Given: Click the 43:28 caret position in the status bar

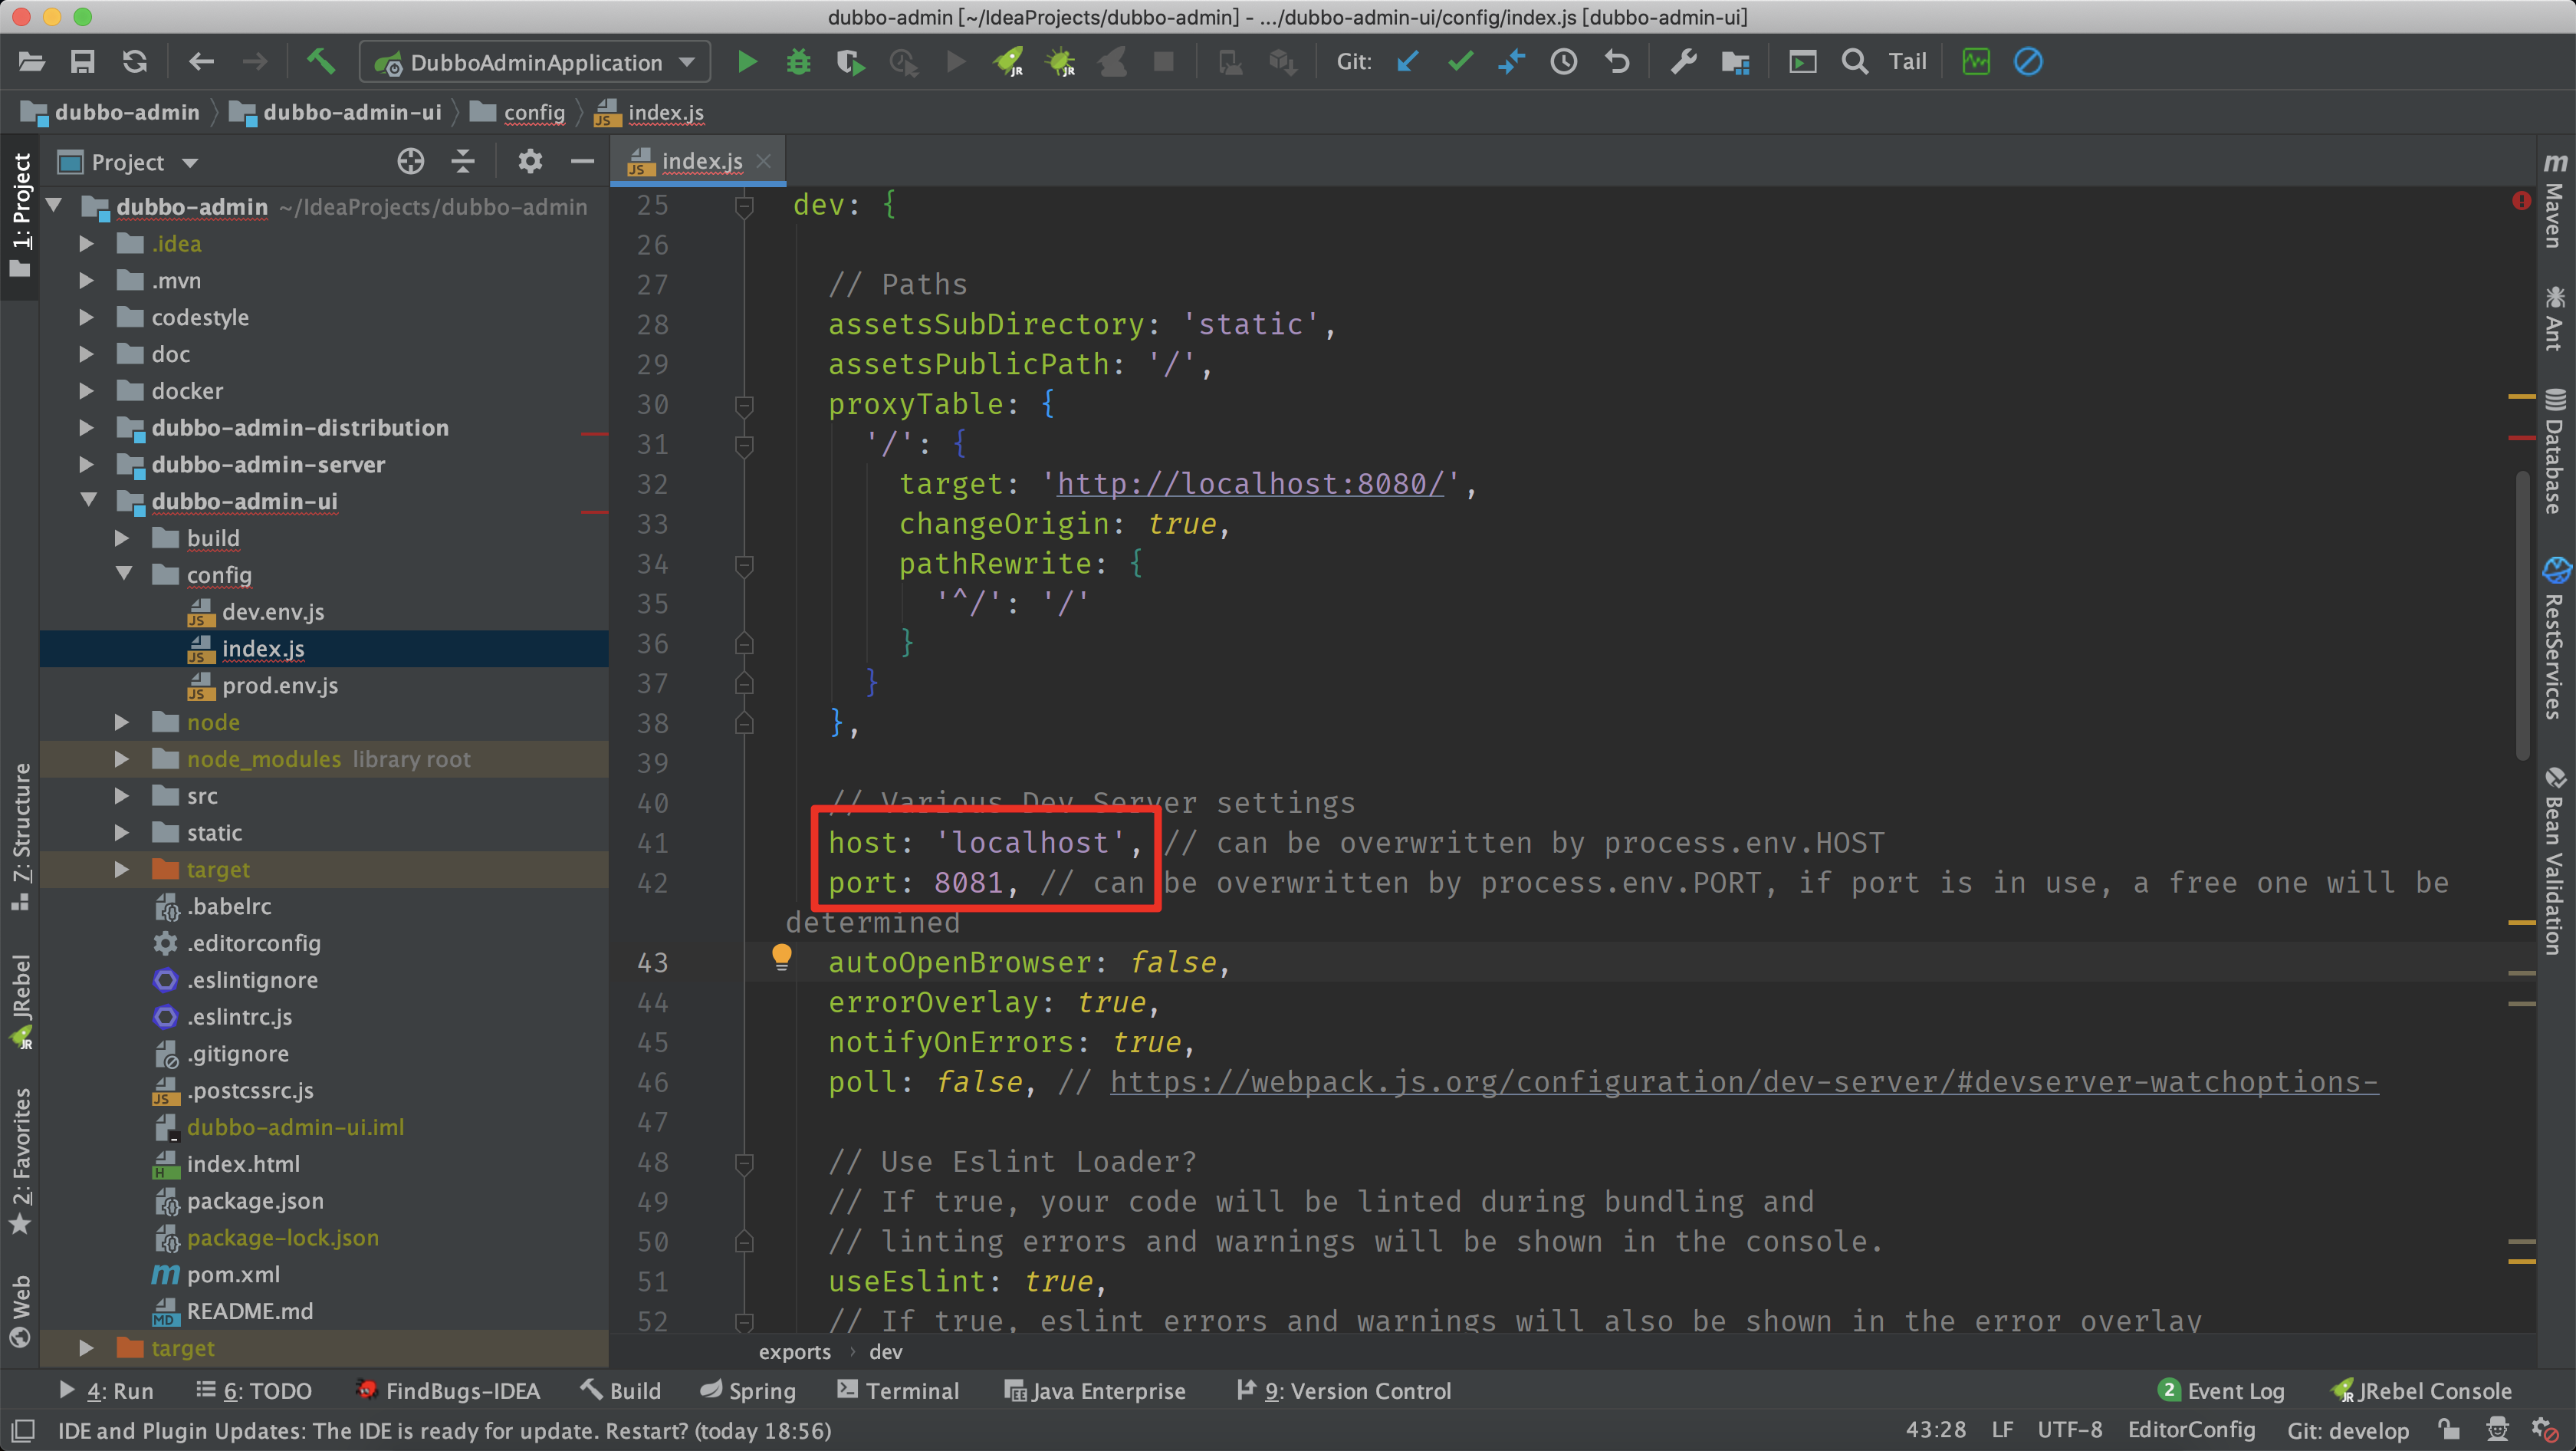Looking at the screenshot, I should pos(1935,1430).
